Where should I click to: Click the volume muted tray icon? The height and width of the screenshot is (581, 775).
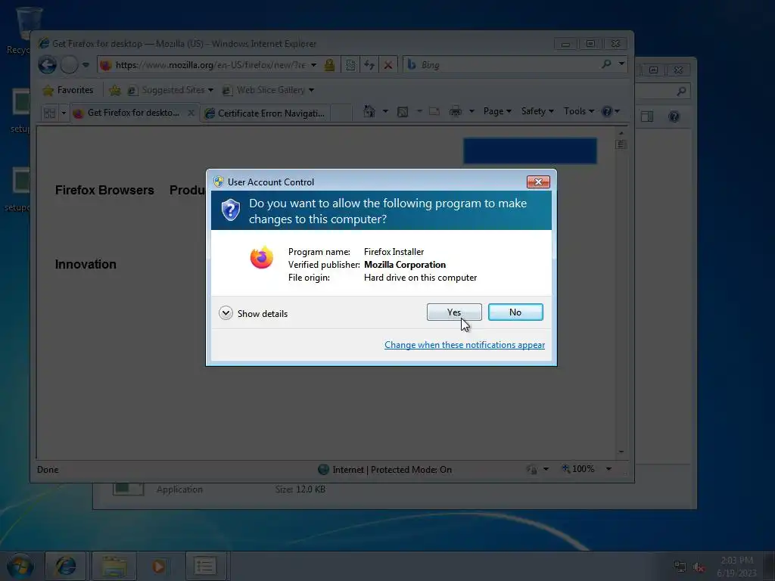[699, 567]
